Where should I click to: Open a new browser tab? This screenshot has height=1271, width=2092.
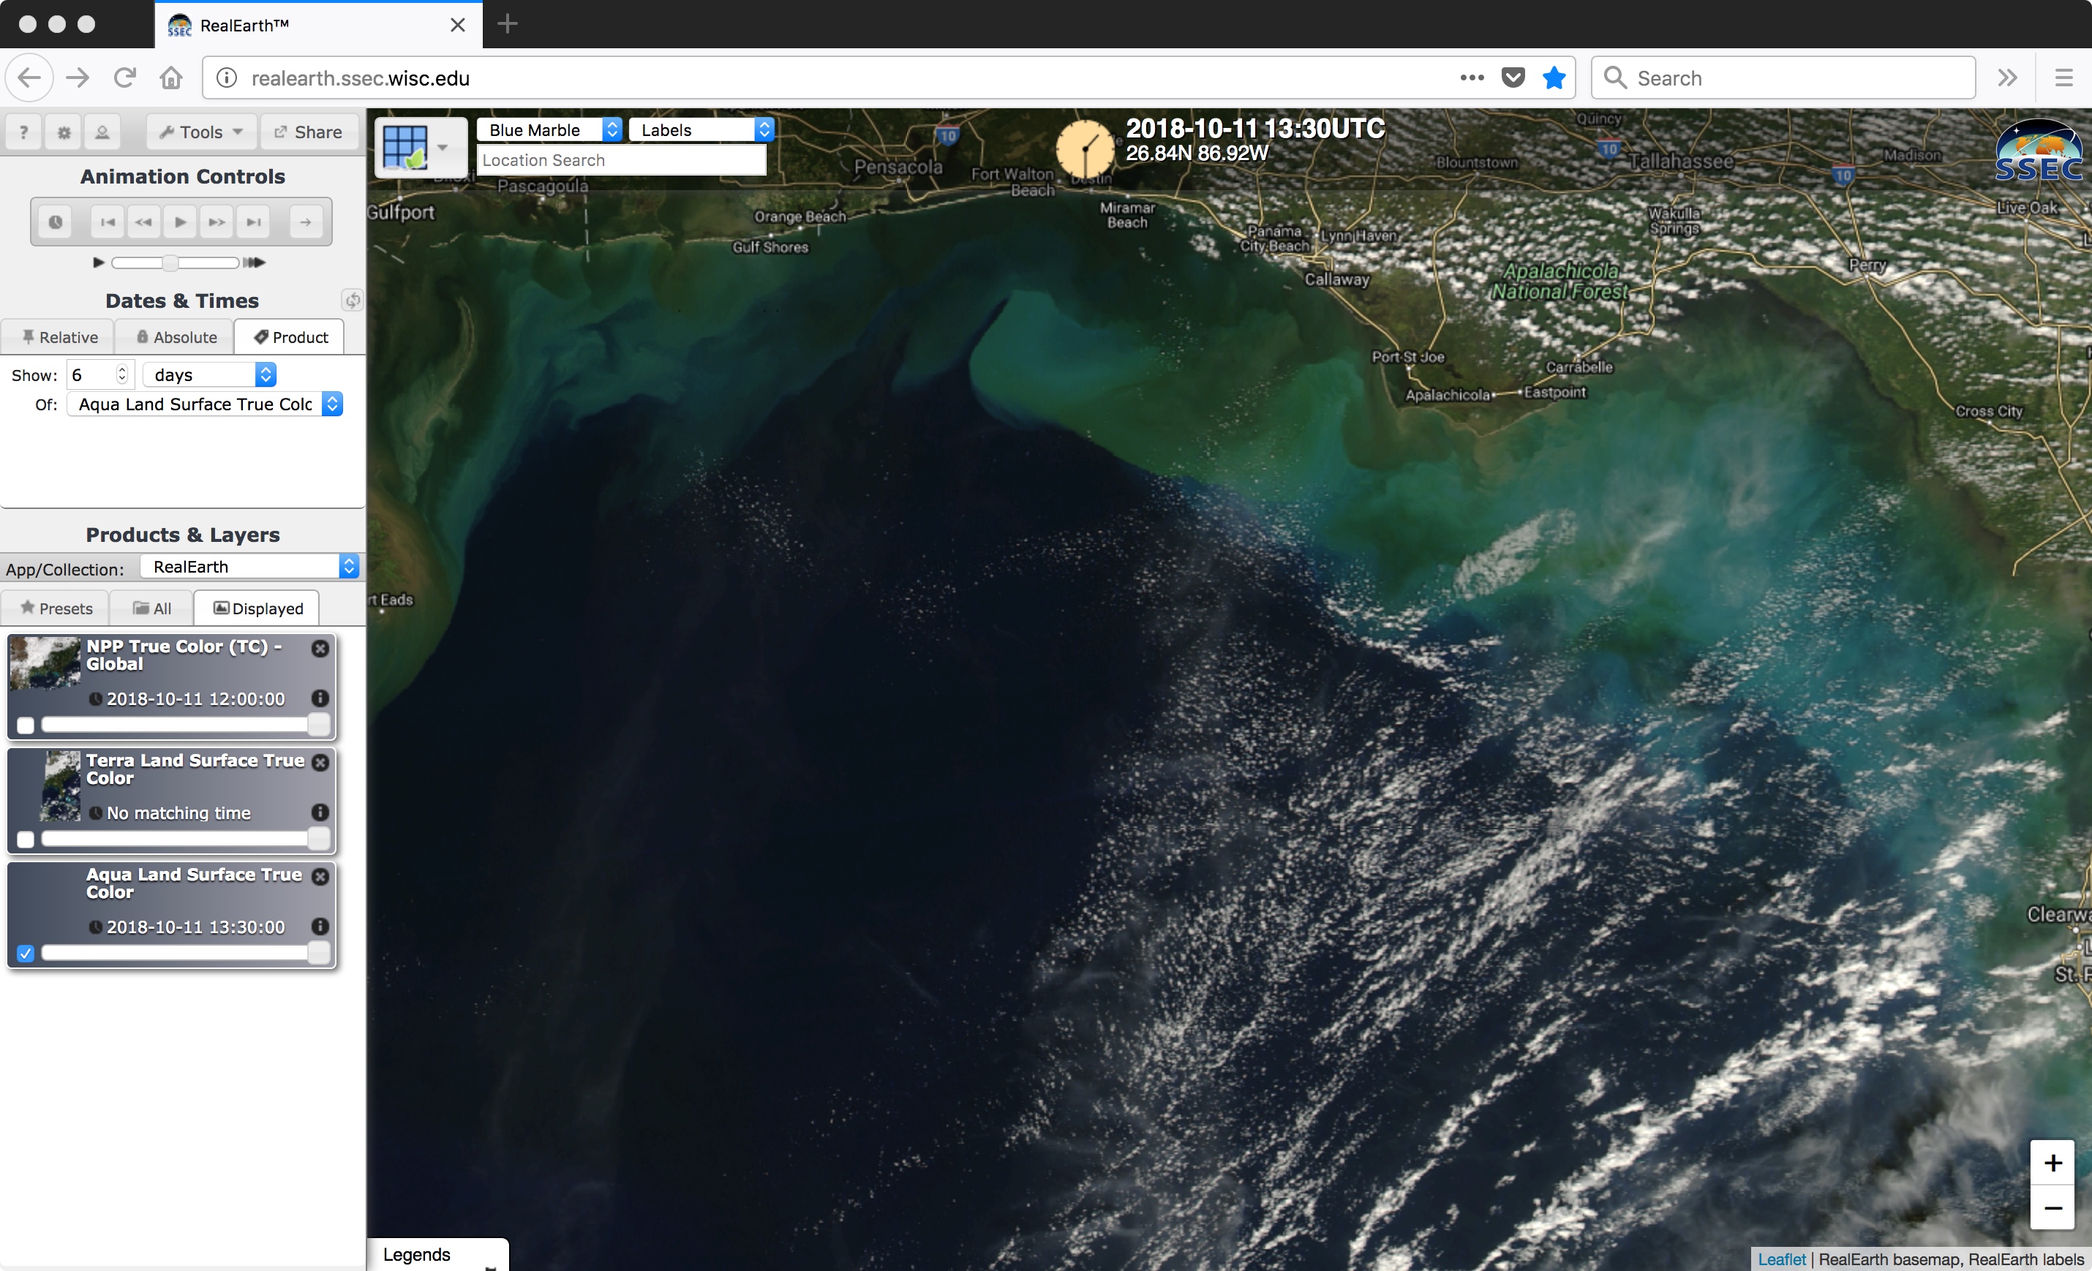[507, 24]
